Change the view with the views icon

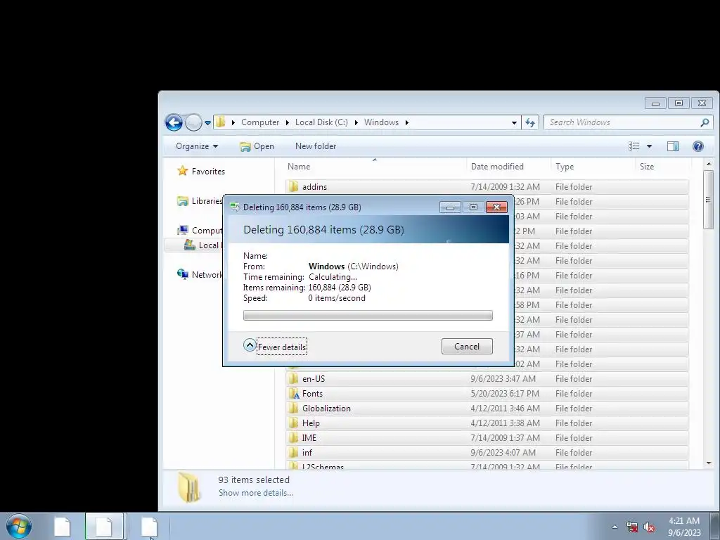tap(634, 146)
